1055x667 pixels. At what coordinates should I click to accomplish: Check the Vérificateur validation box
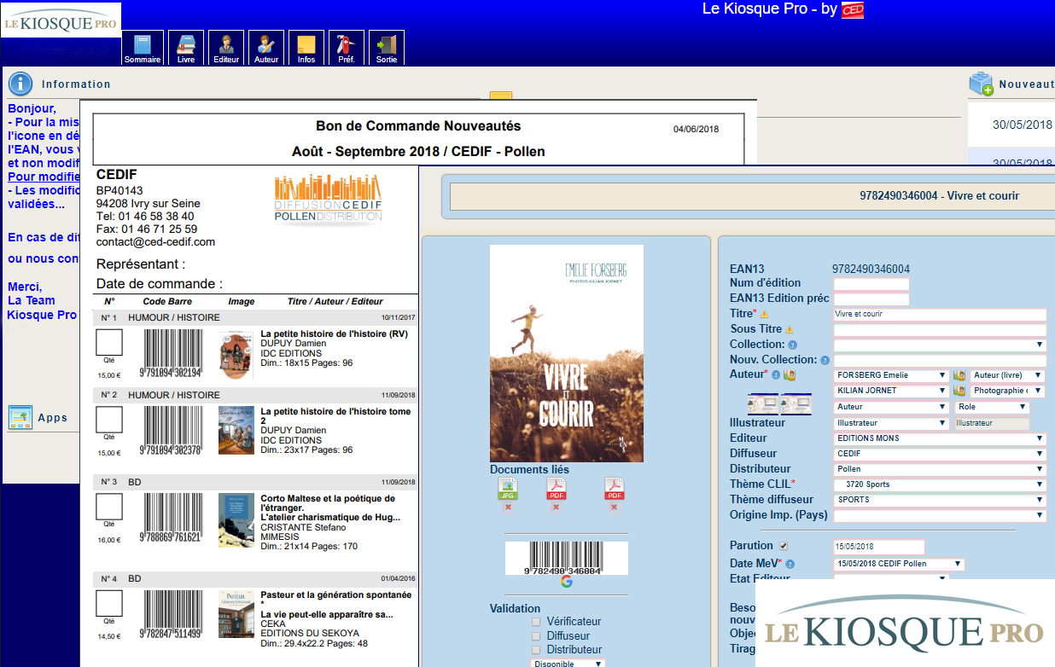point(536,622)
